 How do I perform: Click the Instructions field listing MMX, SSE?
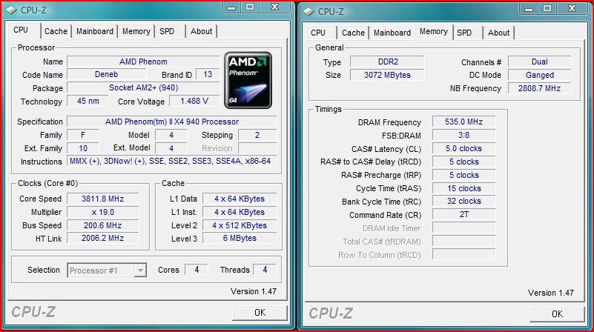(x=172, y=162)
